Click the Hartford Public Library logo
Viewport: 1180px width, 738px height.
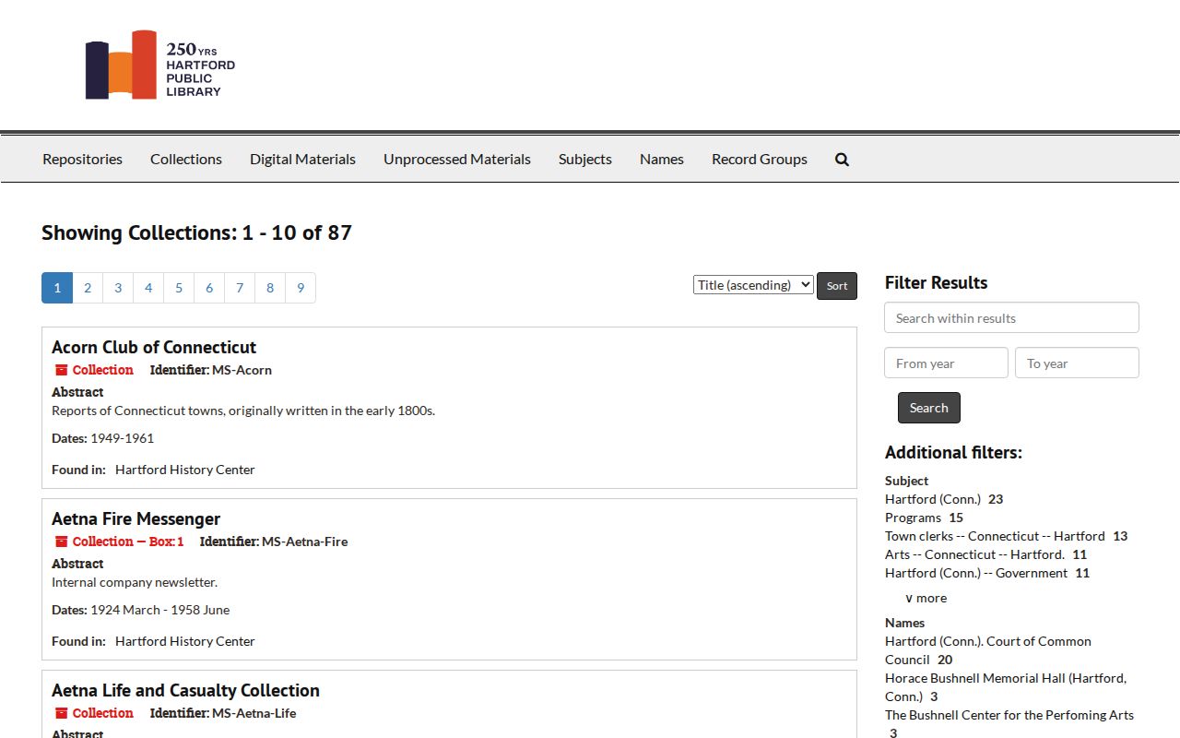pos(160,65)
